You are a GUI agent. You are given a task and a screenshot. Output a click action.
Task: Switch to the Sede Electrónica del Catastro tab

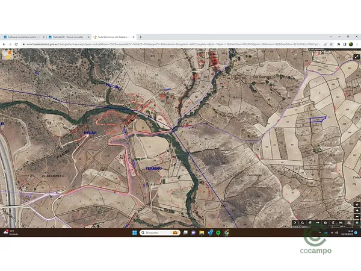point(113,37)
